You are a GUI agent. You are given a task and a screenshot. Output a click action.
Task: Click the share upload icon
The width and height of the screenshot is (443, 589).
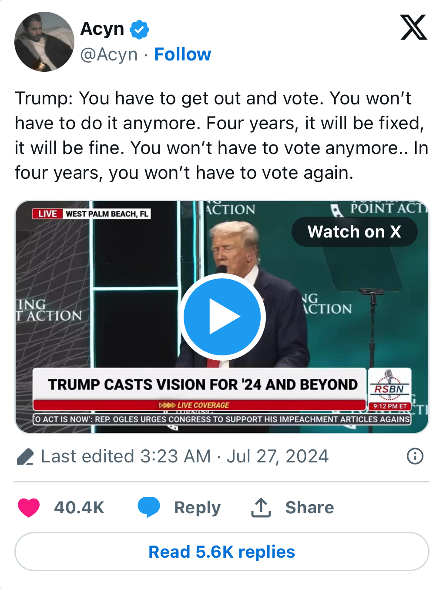[261, 507]
